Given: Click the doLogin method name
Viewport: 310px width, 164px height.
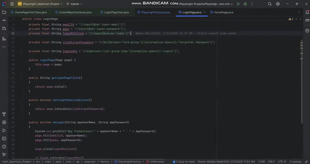Looking at the screenshot, I should tap(59, 122).
